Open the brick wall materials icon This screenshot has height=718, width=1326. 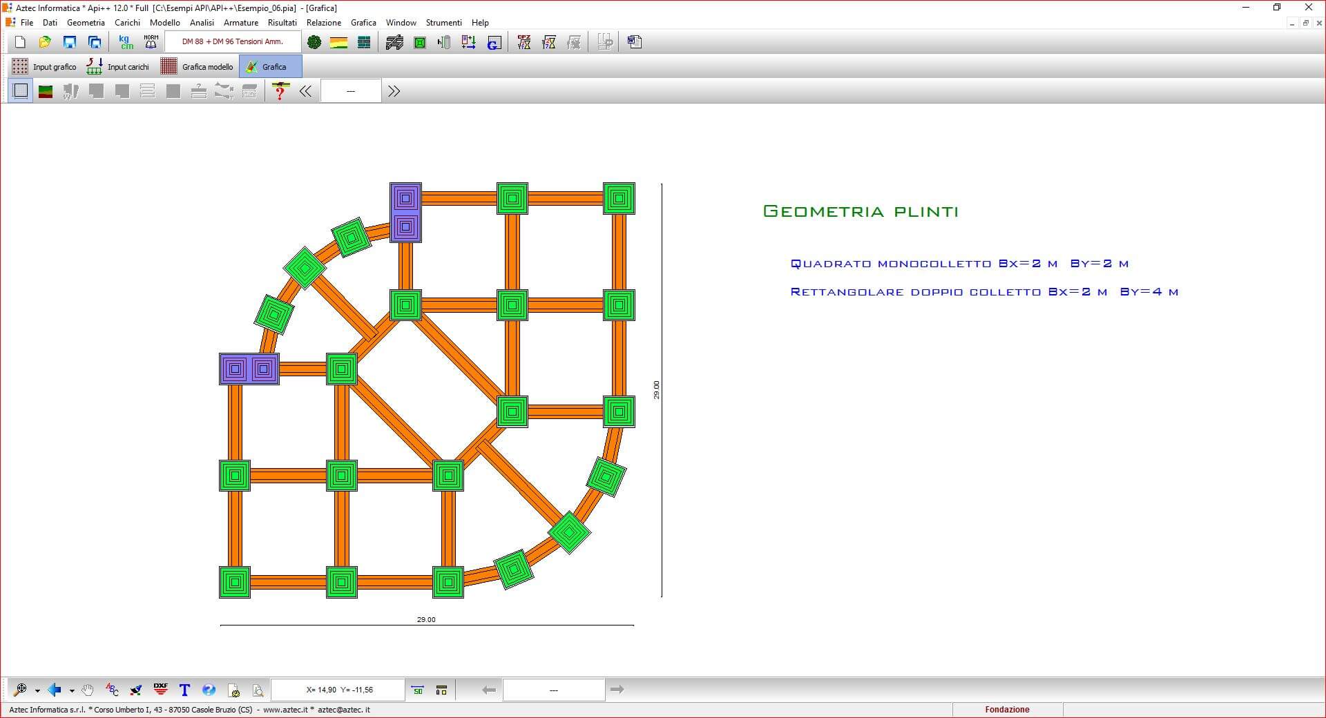point(364,43)
